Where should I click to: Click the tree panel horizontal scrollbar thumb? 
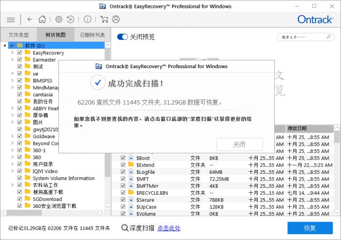[x=24, y=213]
